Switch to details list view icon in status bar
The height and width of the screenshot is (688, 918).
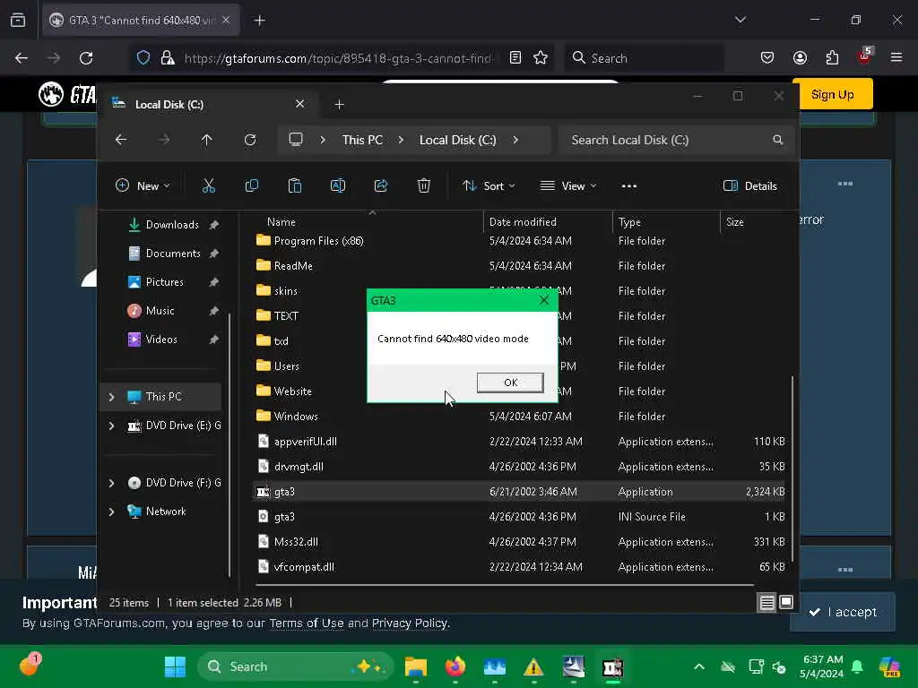pos(767,603)
